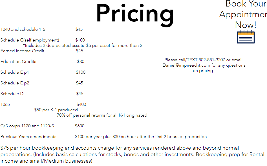Click the $50 per K-1 produced note
267x166 pixels.
[x=56, y=110]
